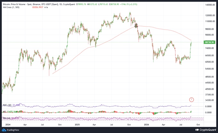
Task: Click the 2024 label on time axis
Action: click(x=8, y=125)
